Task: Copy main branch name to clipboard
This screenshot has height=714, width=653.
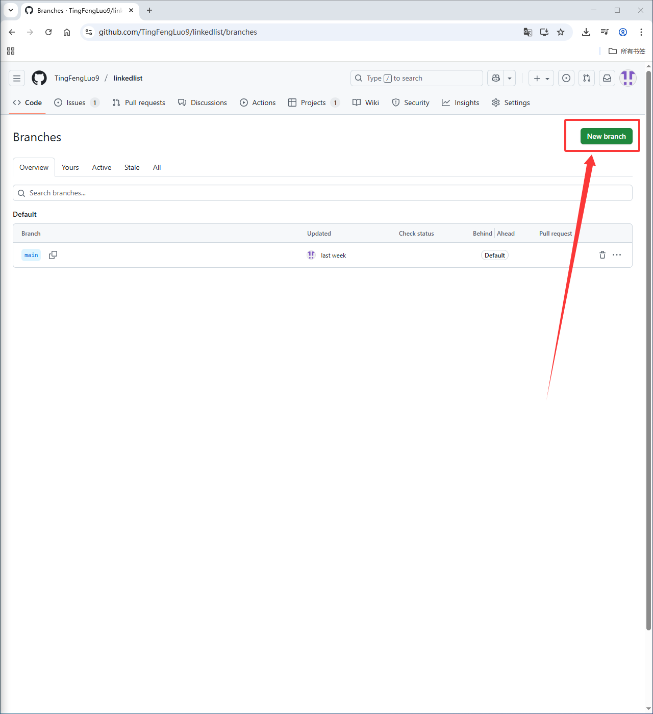Action: (53, 255)
